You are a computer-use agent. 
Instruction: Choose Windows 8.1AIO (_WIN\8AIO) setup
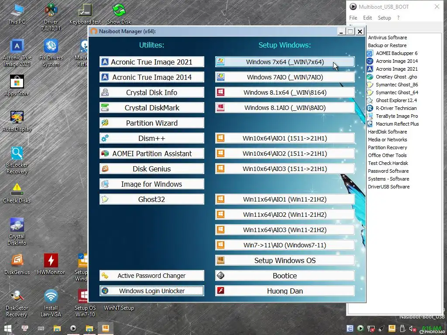click(x=285, y=108)
